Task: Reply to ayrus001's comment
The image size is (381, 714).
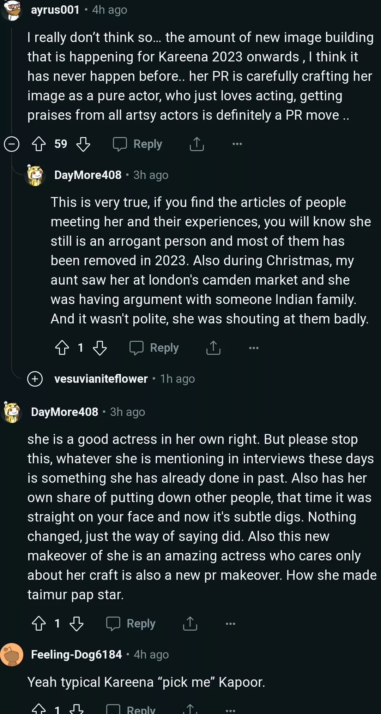Action: click(138, 144)
